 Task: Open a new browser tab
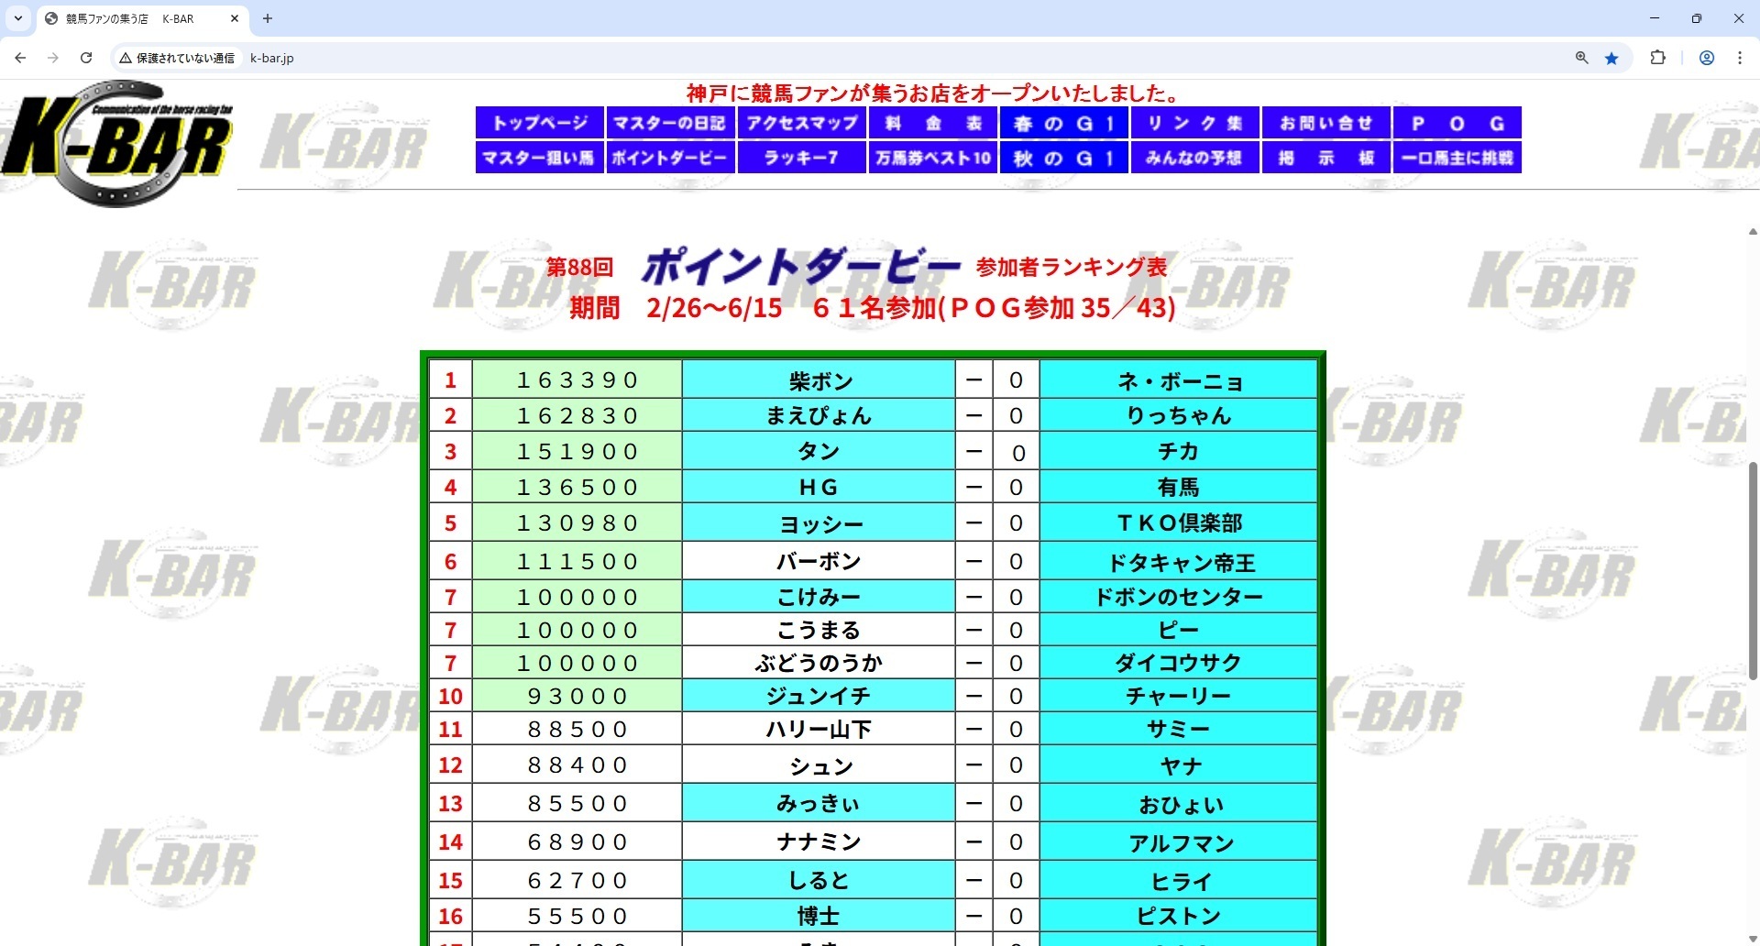(x=268, y=18)
